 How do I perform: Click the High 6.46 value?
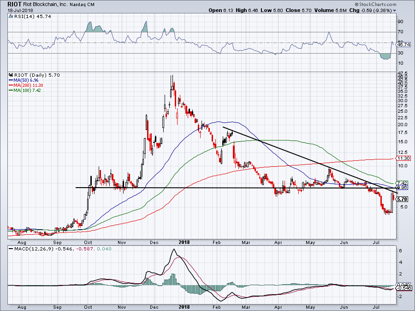[x=246, y=10]
